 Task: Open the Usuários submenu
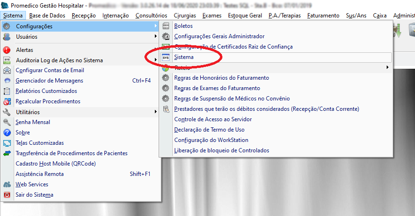tap(26, 37)
